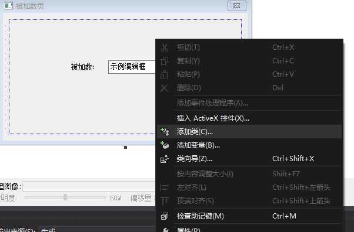Choose 删除(D) from the context menu

[x=249, y=88]
